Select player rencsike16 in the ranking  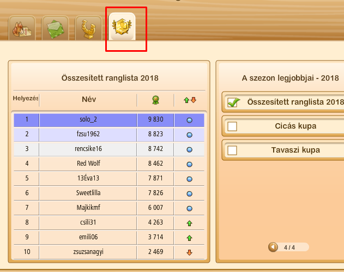(x=88, y=149)
